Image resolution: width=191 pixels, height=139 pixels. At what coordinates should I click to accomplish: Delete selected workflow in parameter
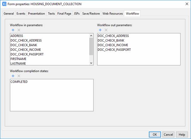(19, 30)
